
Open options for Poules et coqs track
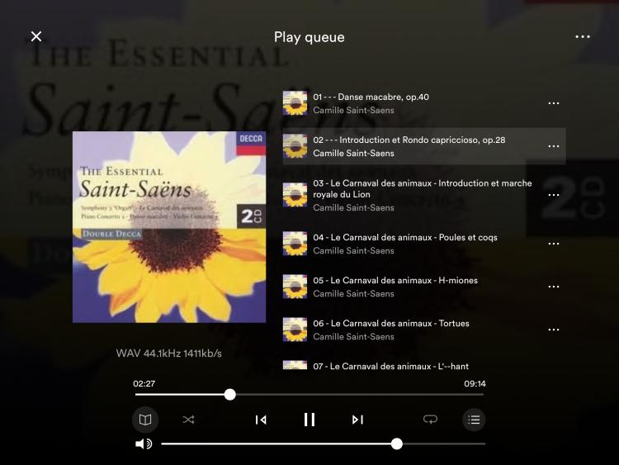(x=554, y=244)
